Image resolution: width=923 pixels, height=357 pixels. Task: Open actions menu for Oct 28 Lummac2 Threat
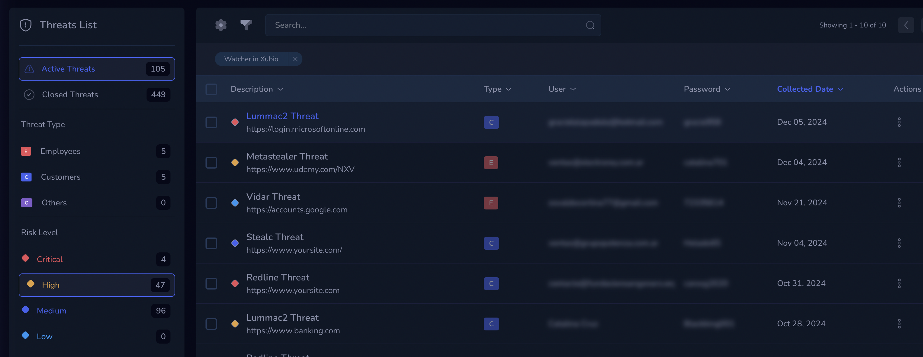coord(899,324)
